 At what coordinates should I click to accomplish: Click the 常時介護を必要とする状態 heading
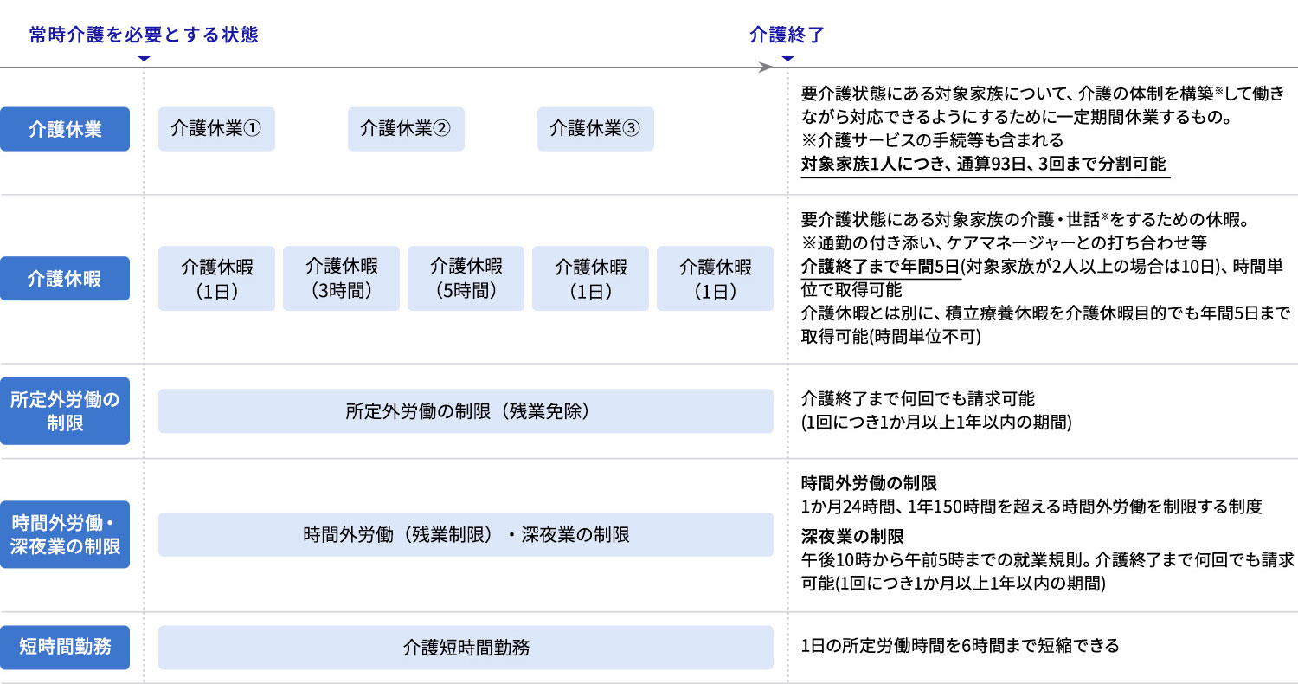144,35
